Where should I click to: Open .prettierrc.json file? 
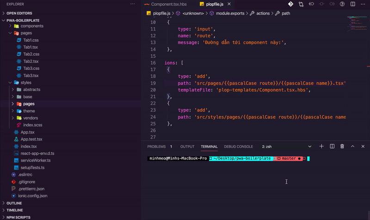[31, 189]
